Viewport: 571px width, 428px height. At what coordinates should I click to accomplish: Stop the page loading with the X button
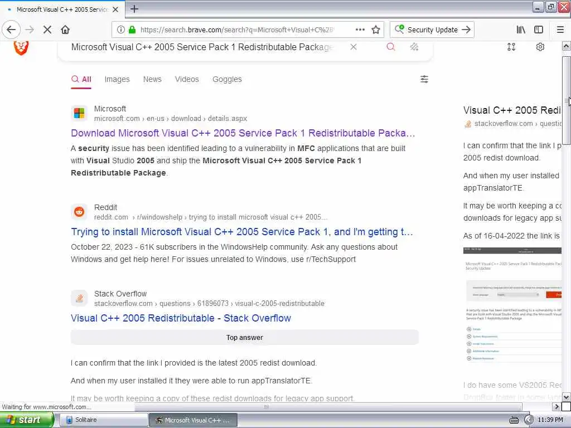(47, 30)
